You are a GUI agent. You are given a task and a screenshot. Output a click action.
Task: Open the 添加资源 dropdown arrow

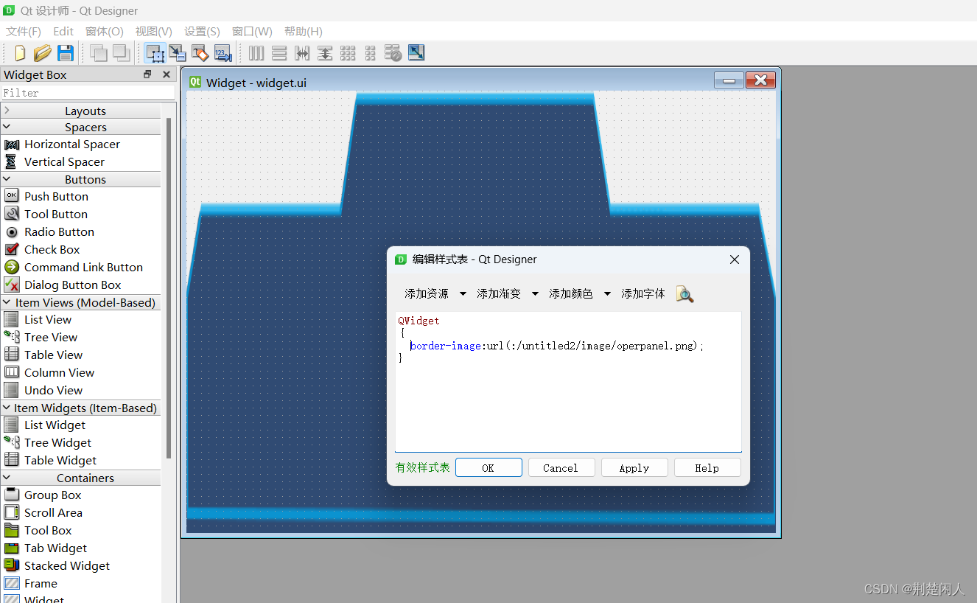point(463,293)
